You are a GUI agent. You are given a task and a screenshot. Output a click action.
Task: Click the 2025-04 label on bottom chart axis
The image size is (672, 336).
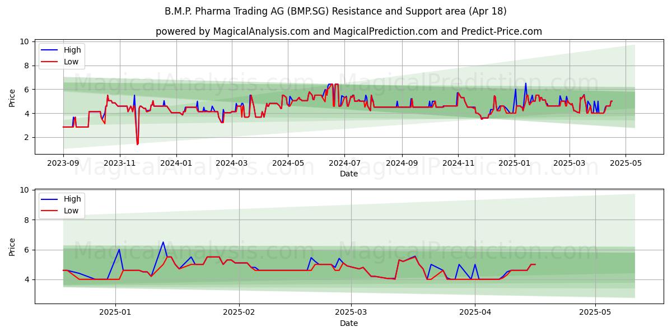(x=475, y=312)
